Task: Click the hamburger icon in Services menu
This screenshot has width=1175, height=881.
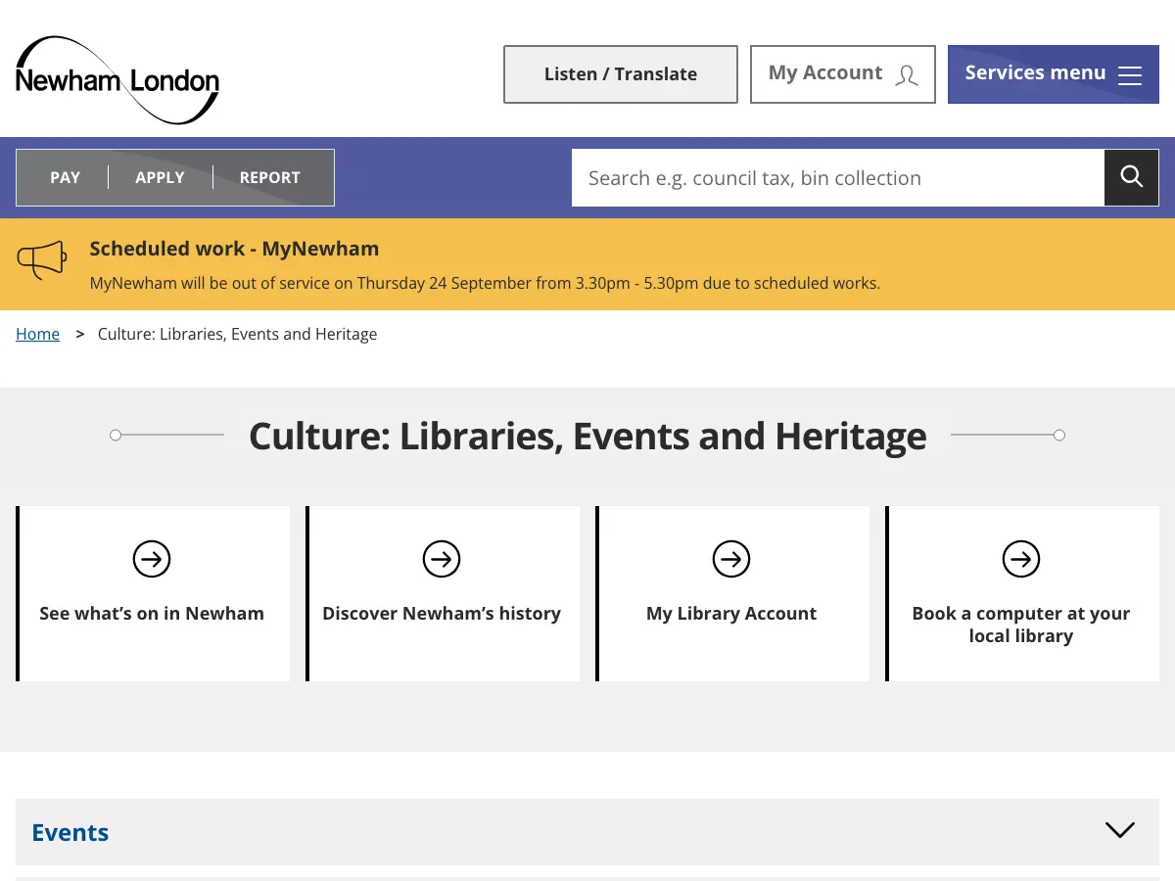Action: pos(1130,75)
